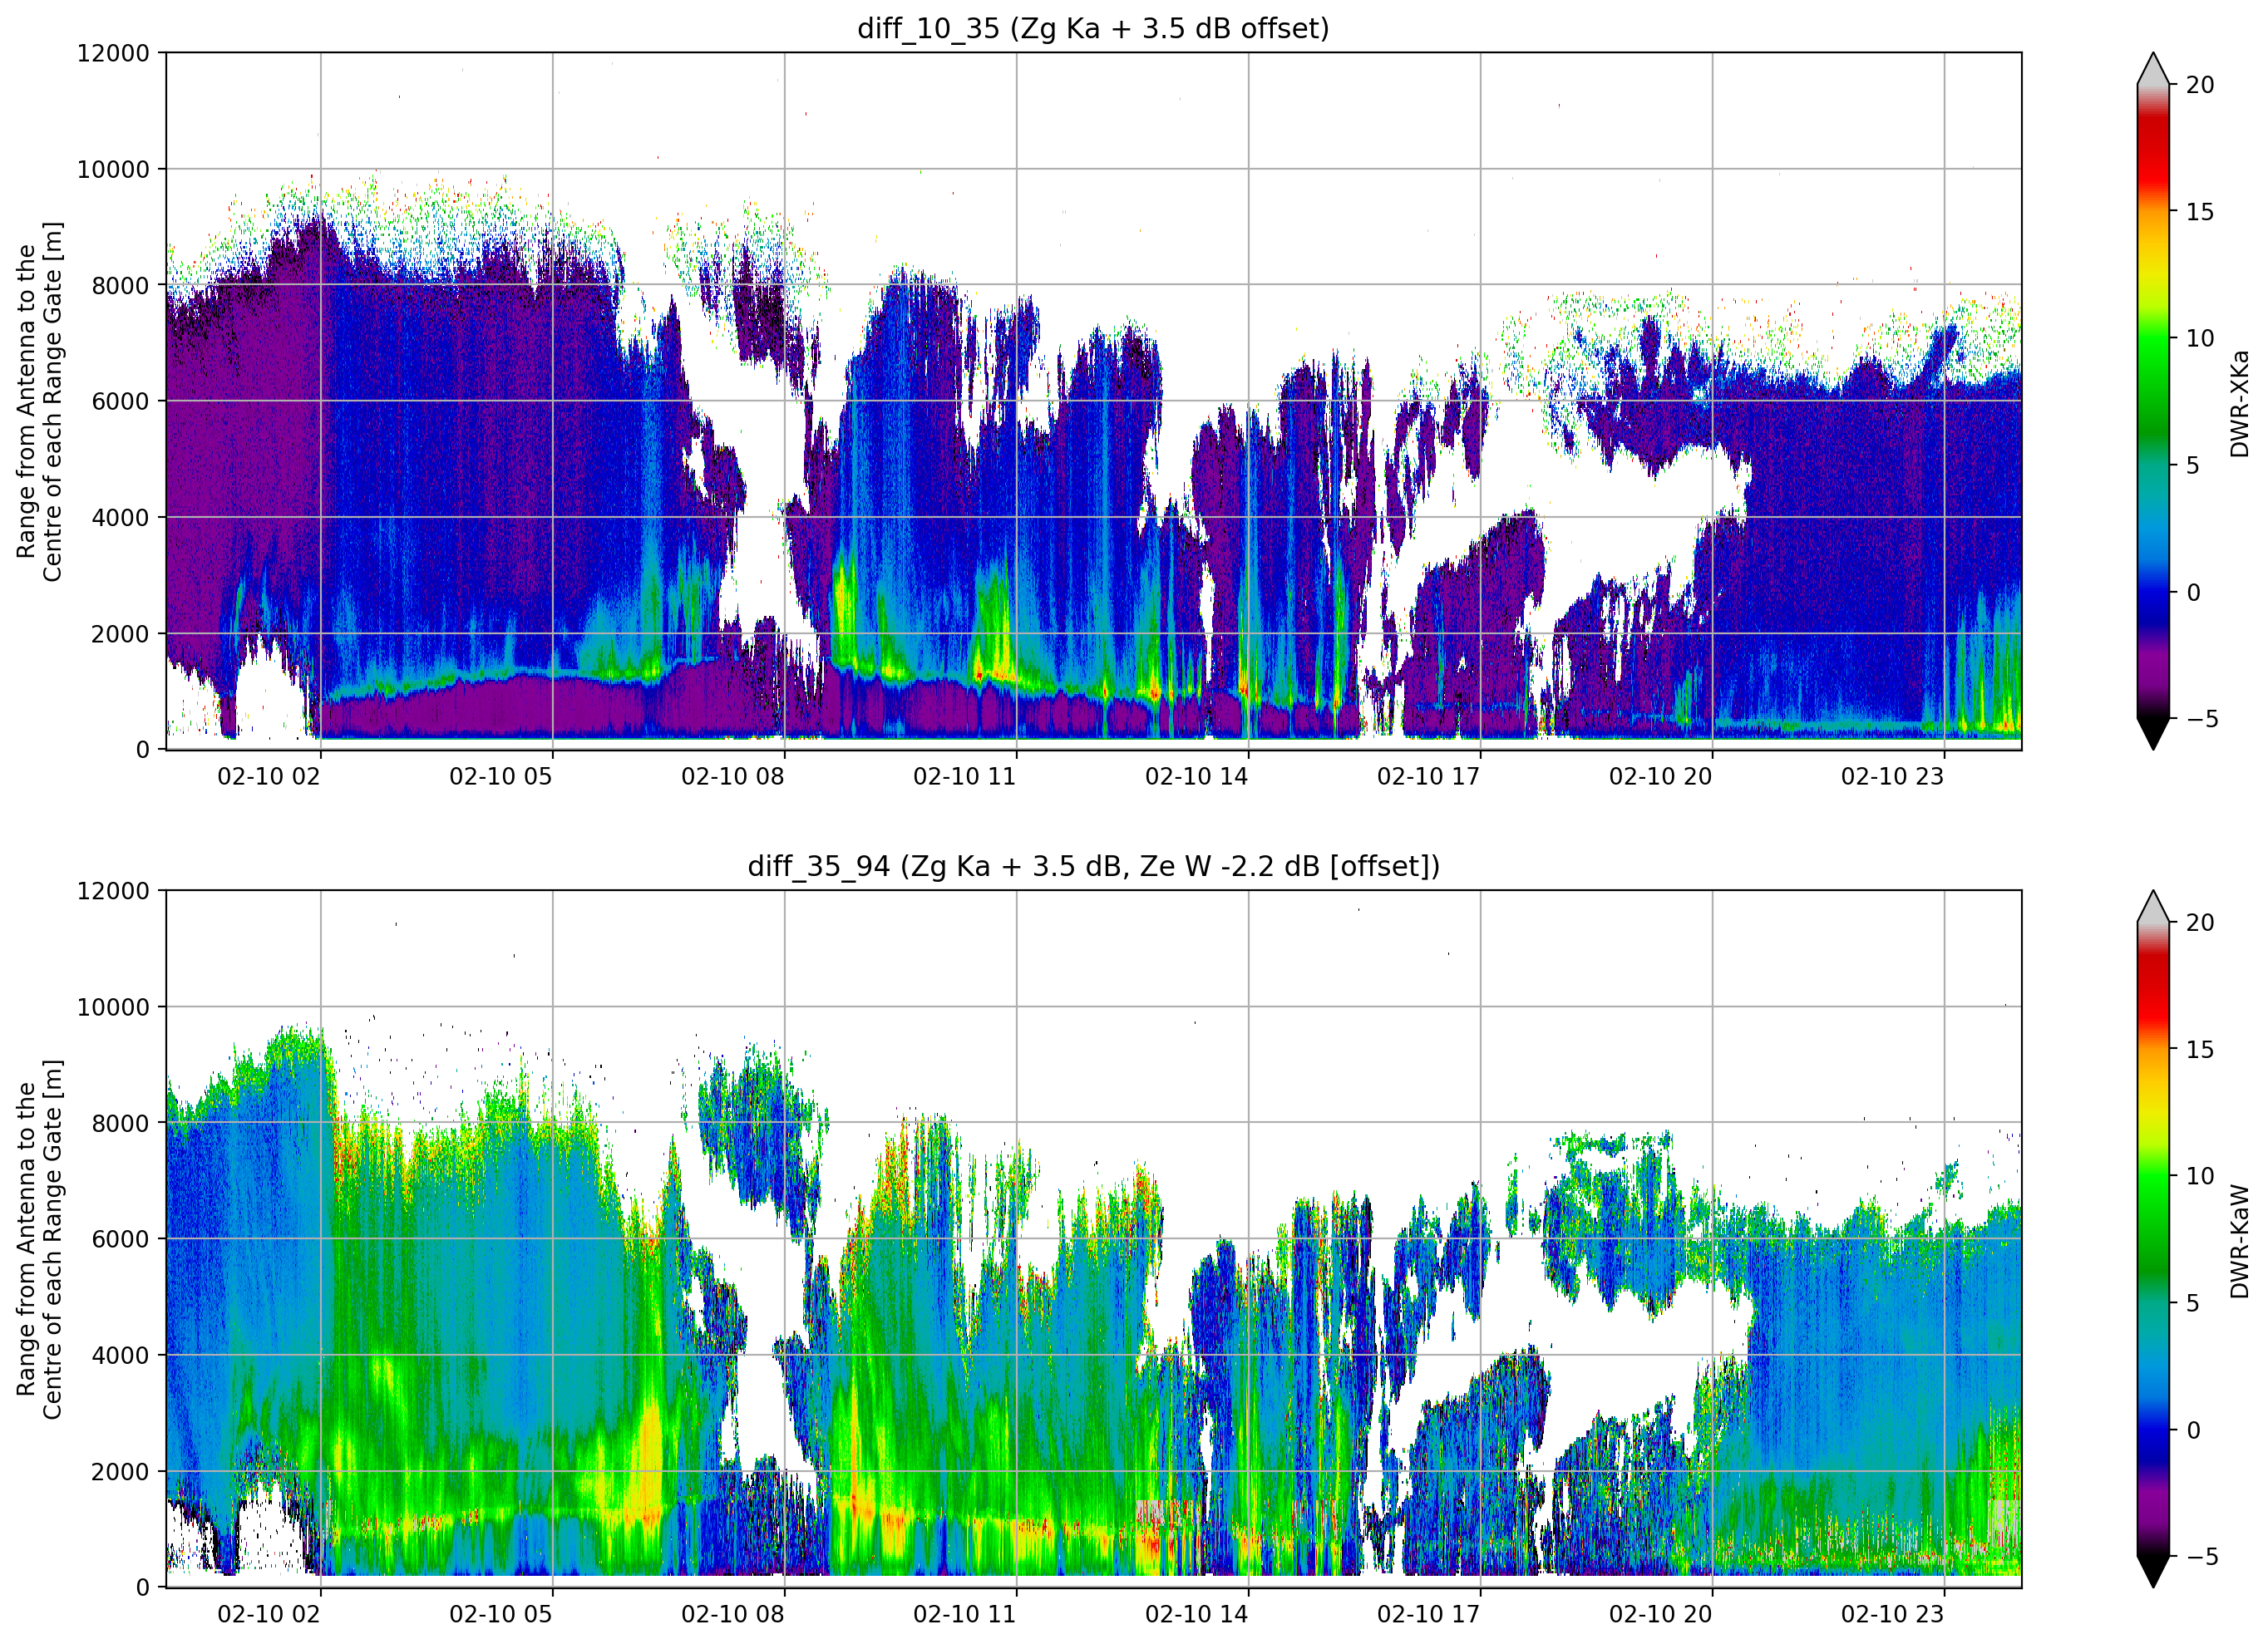2268x1644 pixels.
Task: Click the 5 tick on the DWR-XKa colorbar
Action: click(2193, 465)
